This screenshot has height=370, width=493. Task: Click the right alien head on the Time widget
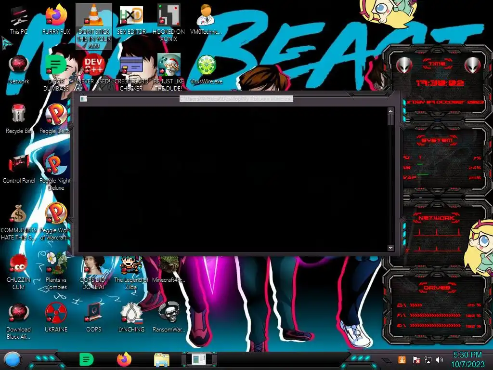click(x=473, y=65)
